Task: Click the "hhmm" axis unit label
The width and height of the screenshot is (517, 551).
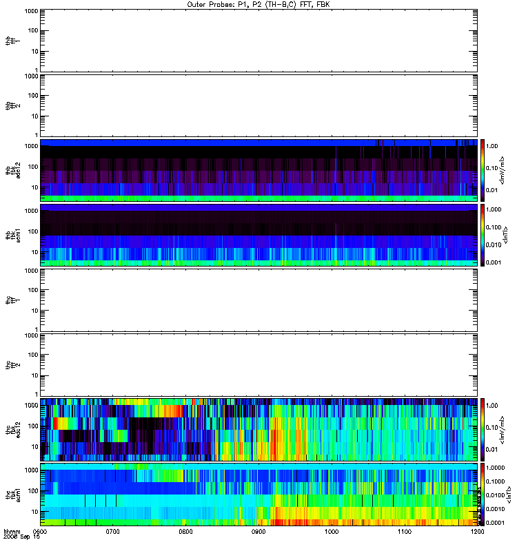Action: coord(12,532)
